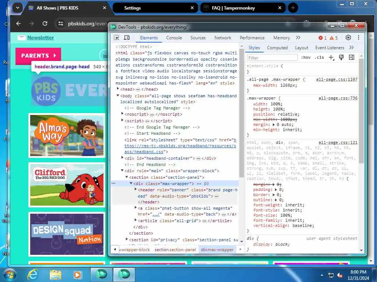Image resolution: width=377 pixels, height=282 pixels.
Task: Select the Computed subtab
Action: click(277, 48)
